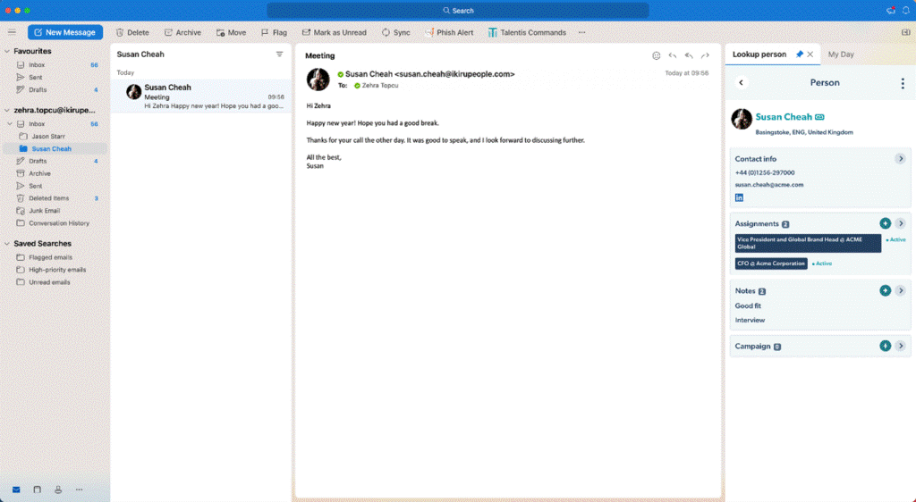The height and width of the screenshot is (502, 916).
Task: Open the Person panel three-dot menu
Action: [902, 83]
